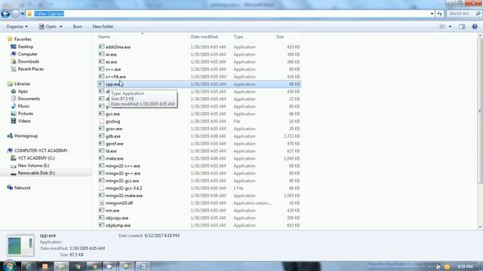Open Computer under Favorites
The image size is (483, 271).
pyautogui.click(x=27, y=54)
